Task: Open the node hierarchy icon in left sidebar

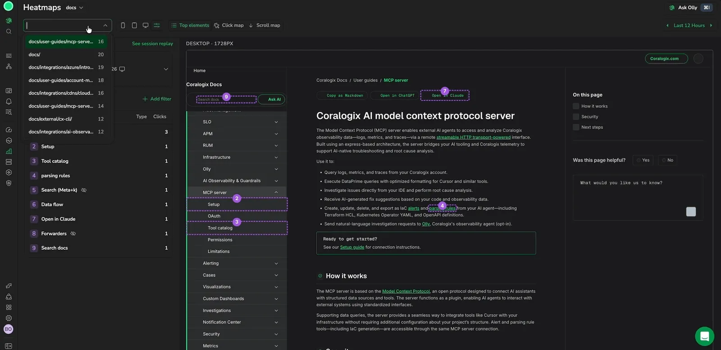Action: point(9,66)
